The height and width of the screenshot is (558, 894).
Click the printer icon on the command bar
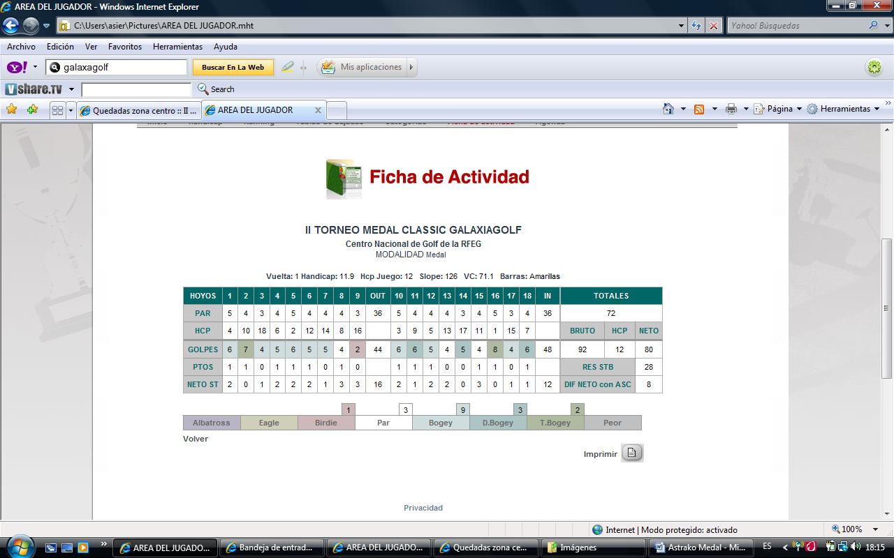[731, 109]
